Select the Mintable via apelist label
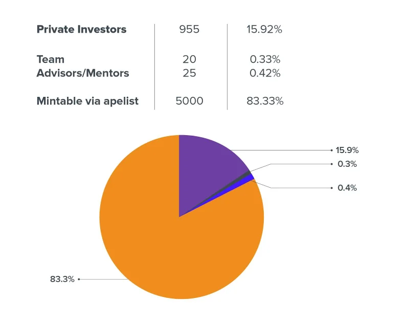 point(87,101)
